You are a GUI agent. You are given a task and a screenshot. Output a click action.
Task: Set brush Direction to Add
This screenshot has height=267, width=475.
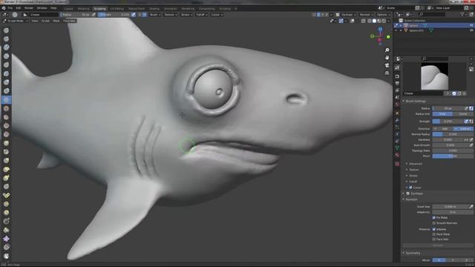pos(442,128)
